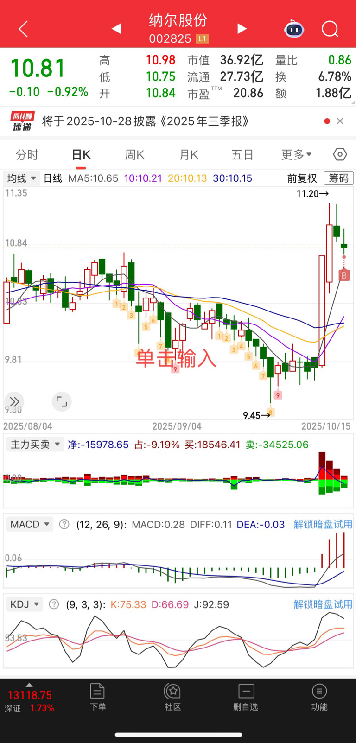The height and width of the screenshot is (743, 356).
Task: Open the AI robot assistant icon
Action: (294, 29)
